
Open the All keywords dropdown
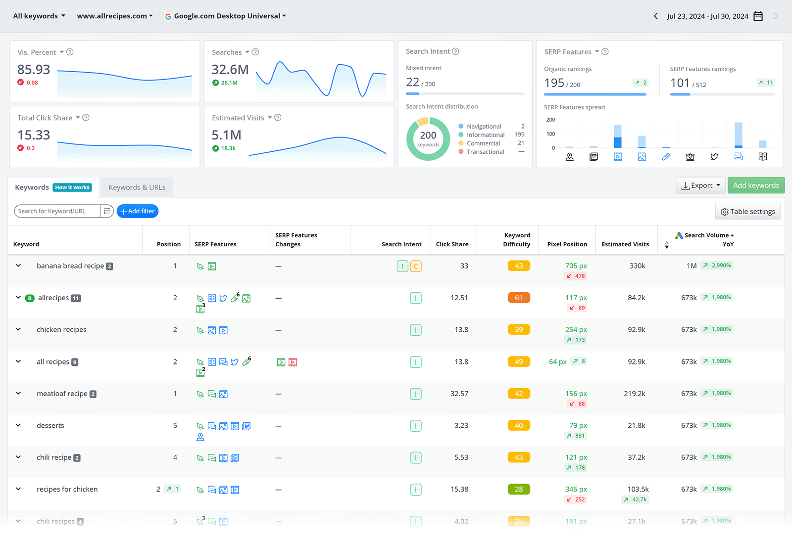tap(39, 16)
